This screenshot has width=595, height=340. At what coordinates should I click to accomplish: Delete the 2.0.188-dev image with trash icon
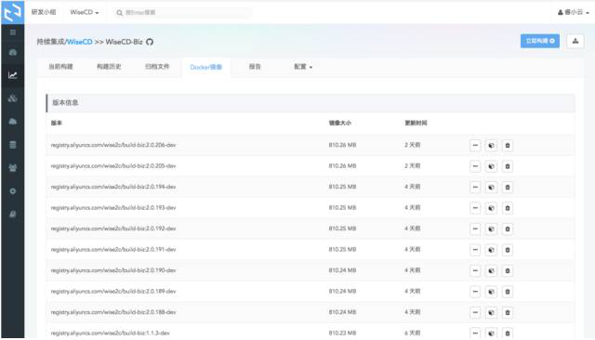pyautogui.click(x=508, y=312)
